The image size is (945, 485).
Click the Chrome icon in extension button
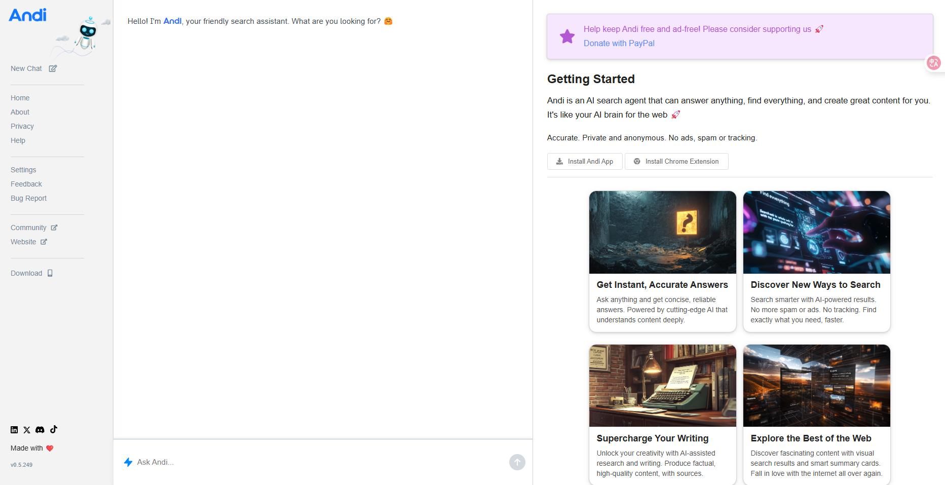click(637, 162)
